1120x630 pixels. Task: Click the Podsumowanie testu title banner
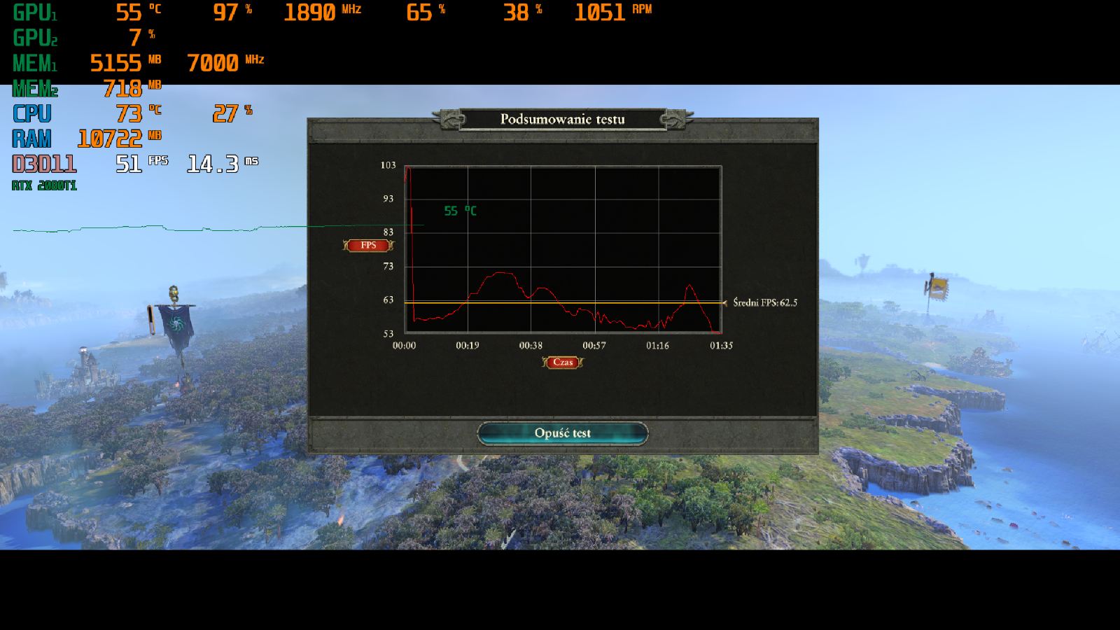point(563,119)
